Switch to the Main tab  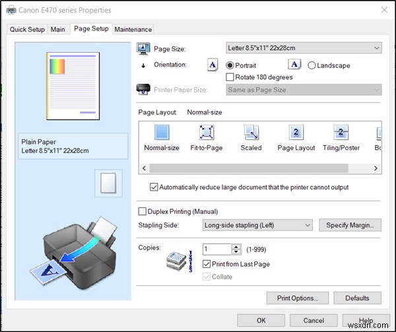(57, 30)
